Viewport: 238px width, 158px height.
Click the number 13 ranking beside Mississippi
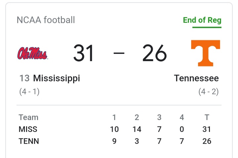point(24,78)
